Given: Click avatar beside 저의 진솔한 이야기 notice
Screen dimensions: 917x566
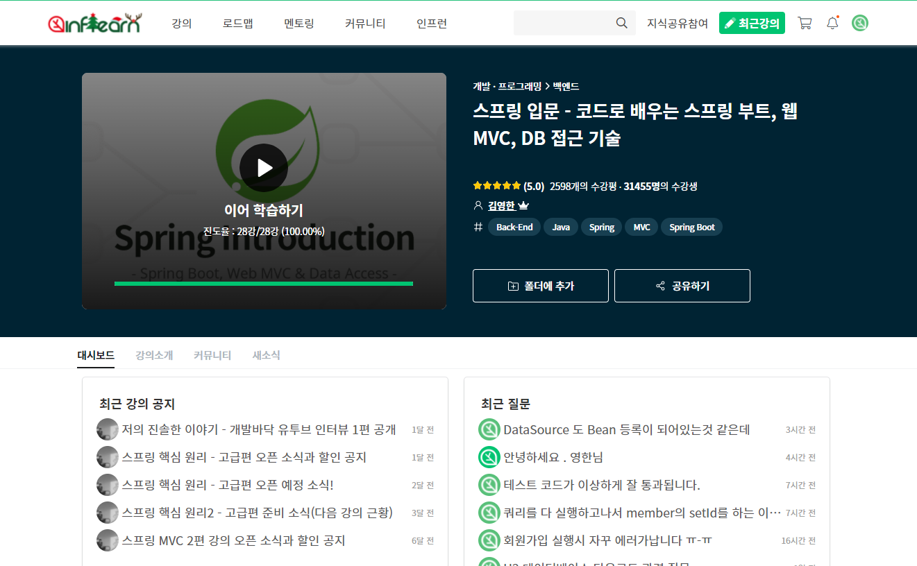Looking at the screenshot, I should coord(108,429).
